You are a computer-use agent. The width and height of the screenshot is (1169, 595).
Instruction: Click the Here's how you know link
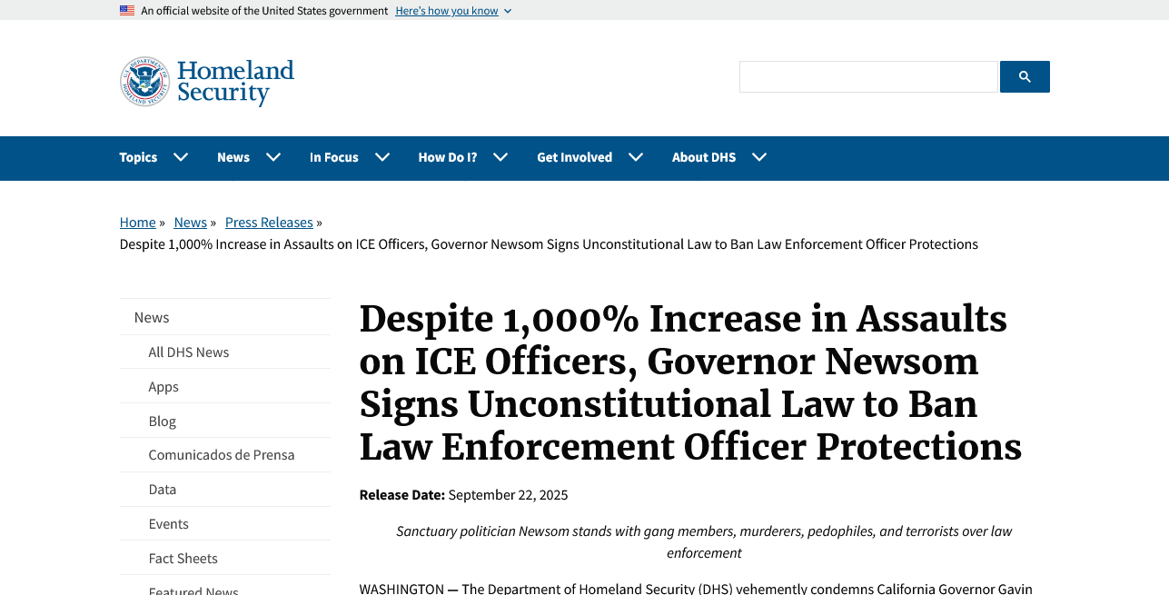coord(447,11)
